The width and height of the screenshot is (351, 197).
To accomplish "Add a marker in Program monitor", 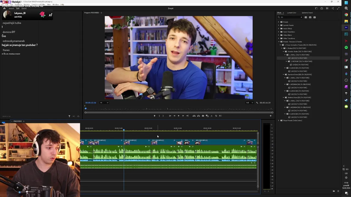I will click(x=154, y=116).
